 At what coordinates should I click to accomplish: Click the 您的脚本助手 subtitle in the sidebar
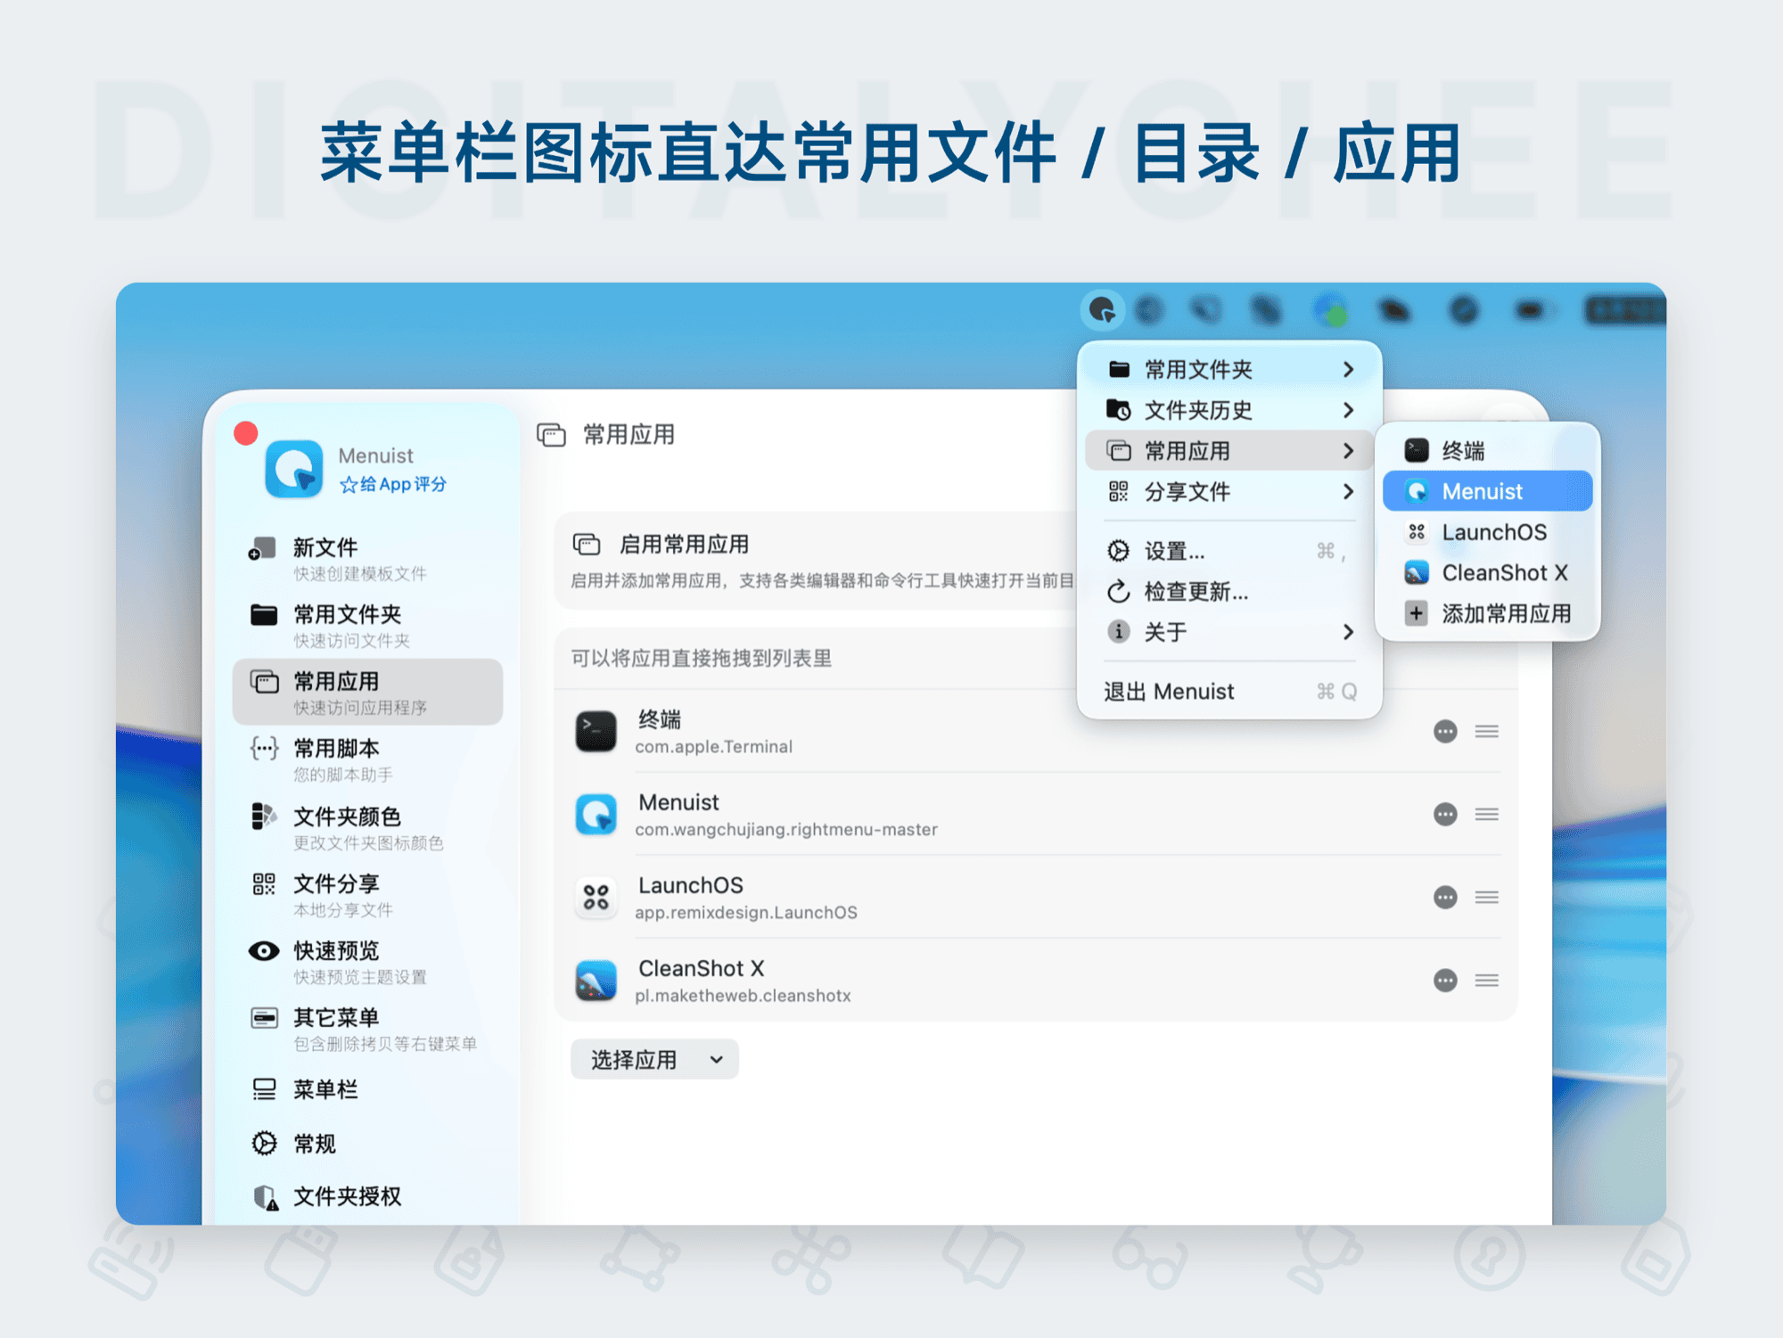[343, 775]
